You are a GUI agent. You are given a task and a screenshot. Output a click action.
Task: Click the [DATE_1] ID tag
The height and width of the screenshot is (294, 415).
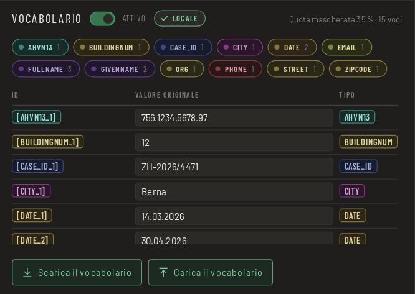click(32, 215)
